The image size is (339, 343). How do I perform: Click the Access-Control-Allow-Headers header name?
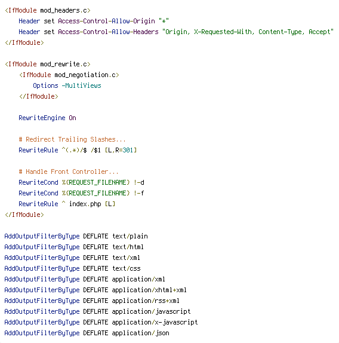coord(108,32)
